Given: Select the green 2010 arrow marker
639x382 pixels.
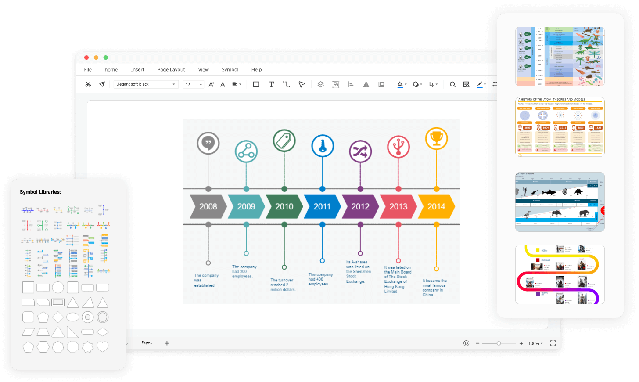Looking at the screenshot, I should coord(284,206).
